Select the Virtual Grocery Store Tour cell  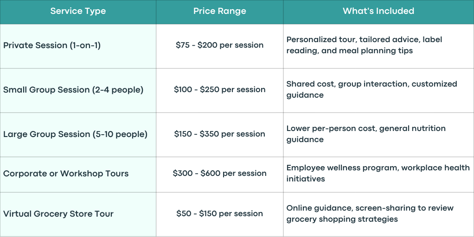pyautogui.click(x=78, y=214)
